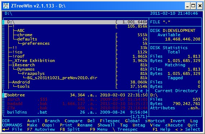Select the defaults folder
The width and height of the screenshot is (205, 134).
point(27,39)
